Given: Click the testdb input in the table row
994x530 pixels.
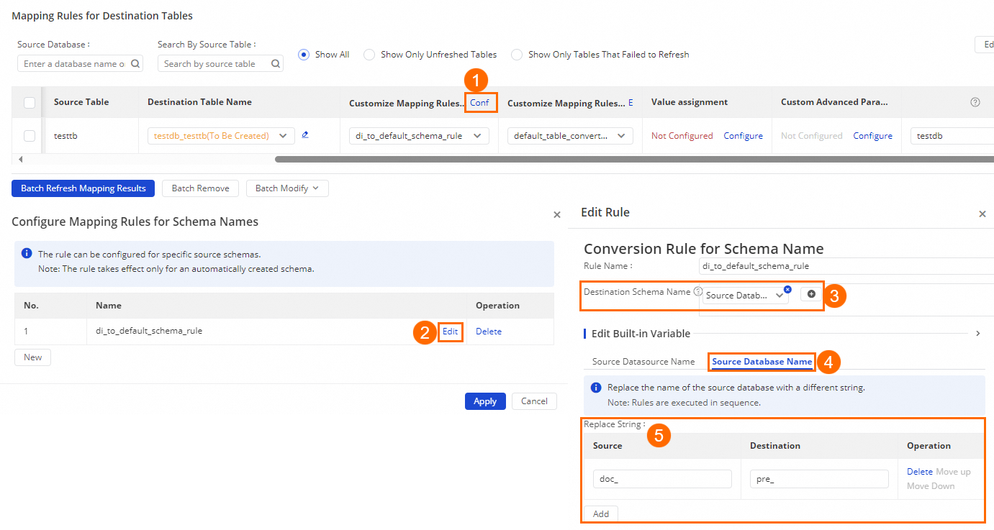Looking at the screenshot, I should pyautogui.click(x=952, y=136).
